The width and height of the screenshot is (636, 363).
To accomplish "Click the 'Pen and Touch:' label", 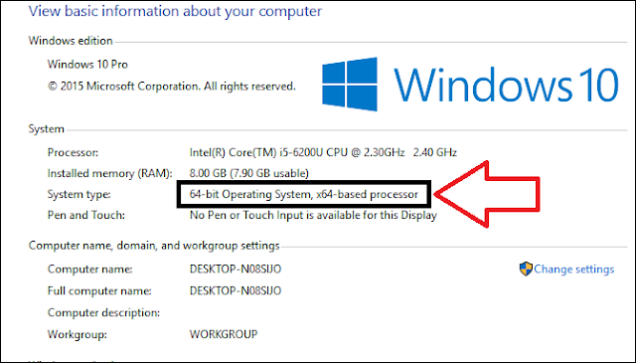I will point(86,215).
